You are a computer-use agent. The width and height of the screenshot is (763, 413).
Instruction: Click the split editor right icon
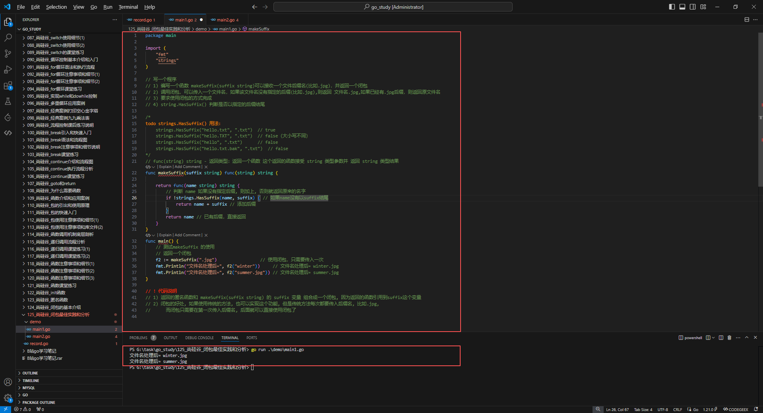click(x=747, y=19)
